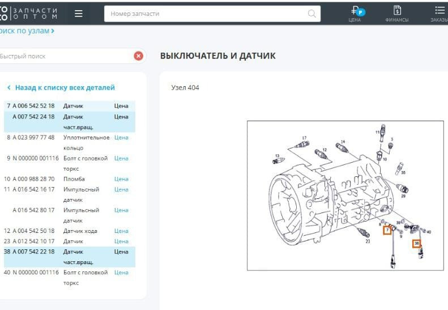448x310 pixels.
Task: Click callout 38 on the diagram
Action: [417, 243]
